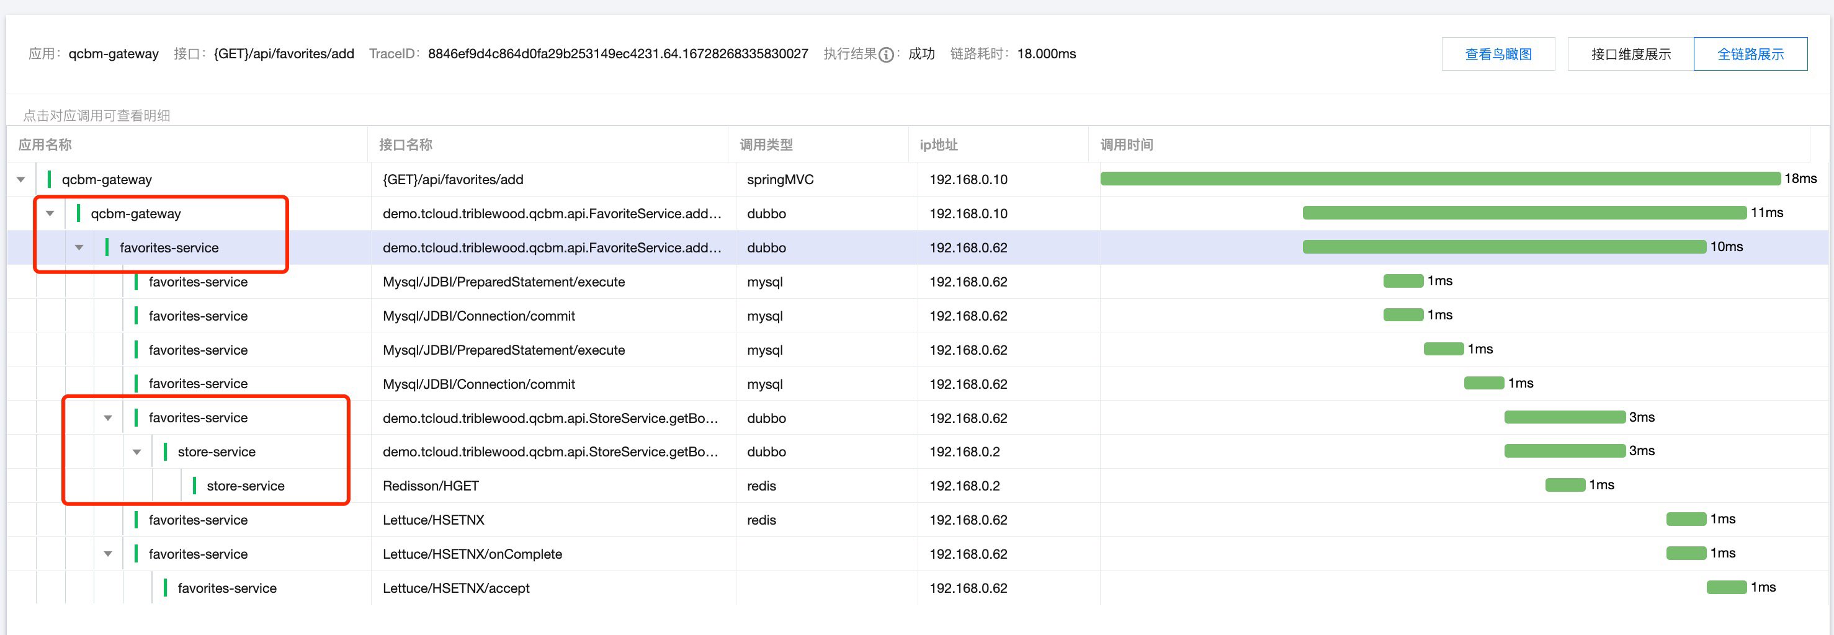The image size is (1834, 635).
Task: Click the 成功 execution result value
Action: coord(921,54)
